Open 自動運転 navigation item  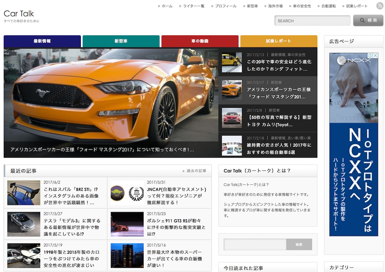pyautogui.click(x=329, y=6)
